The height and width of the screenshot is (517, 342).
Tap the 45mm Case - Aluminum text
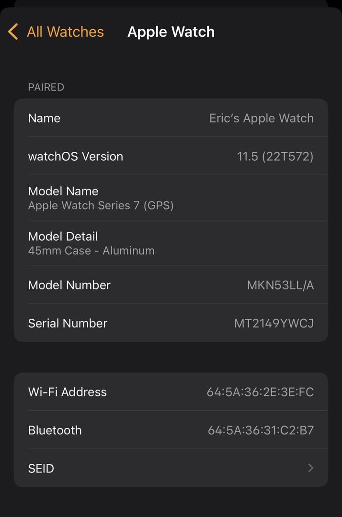point(91,251)
